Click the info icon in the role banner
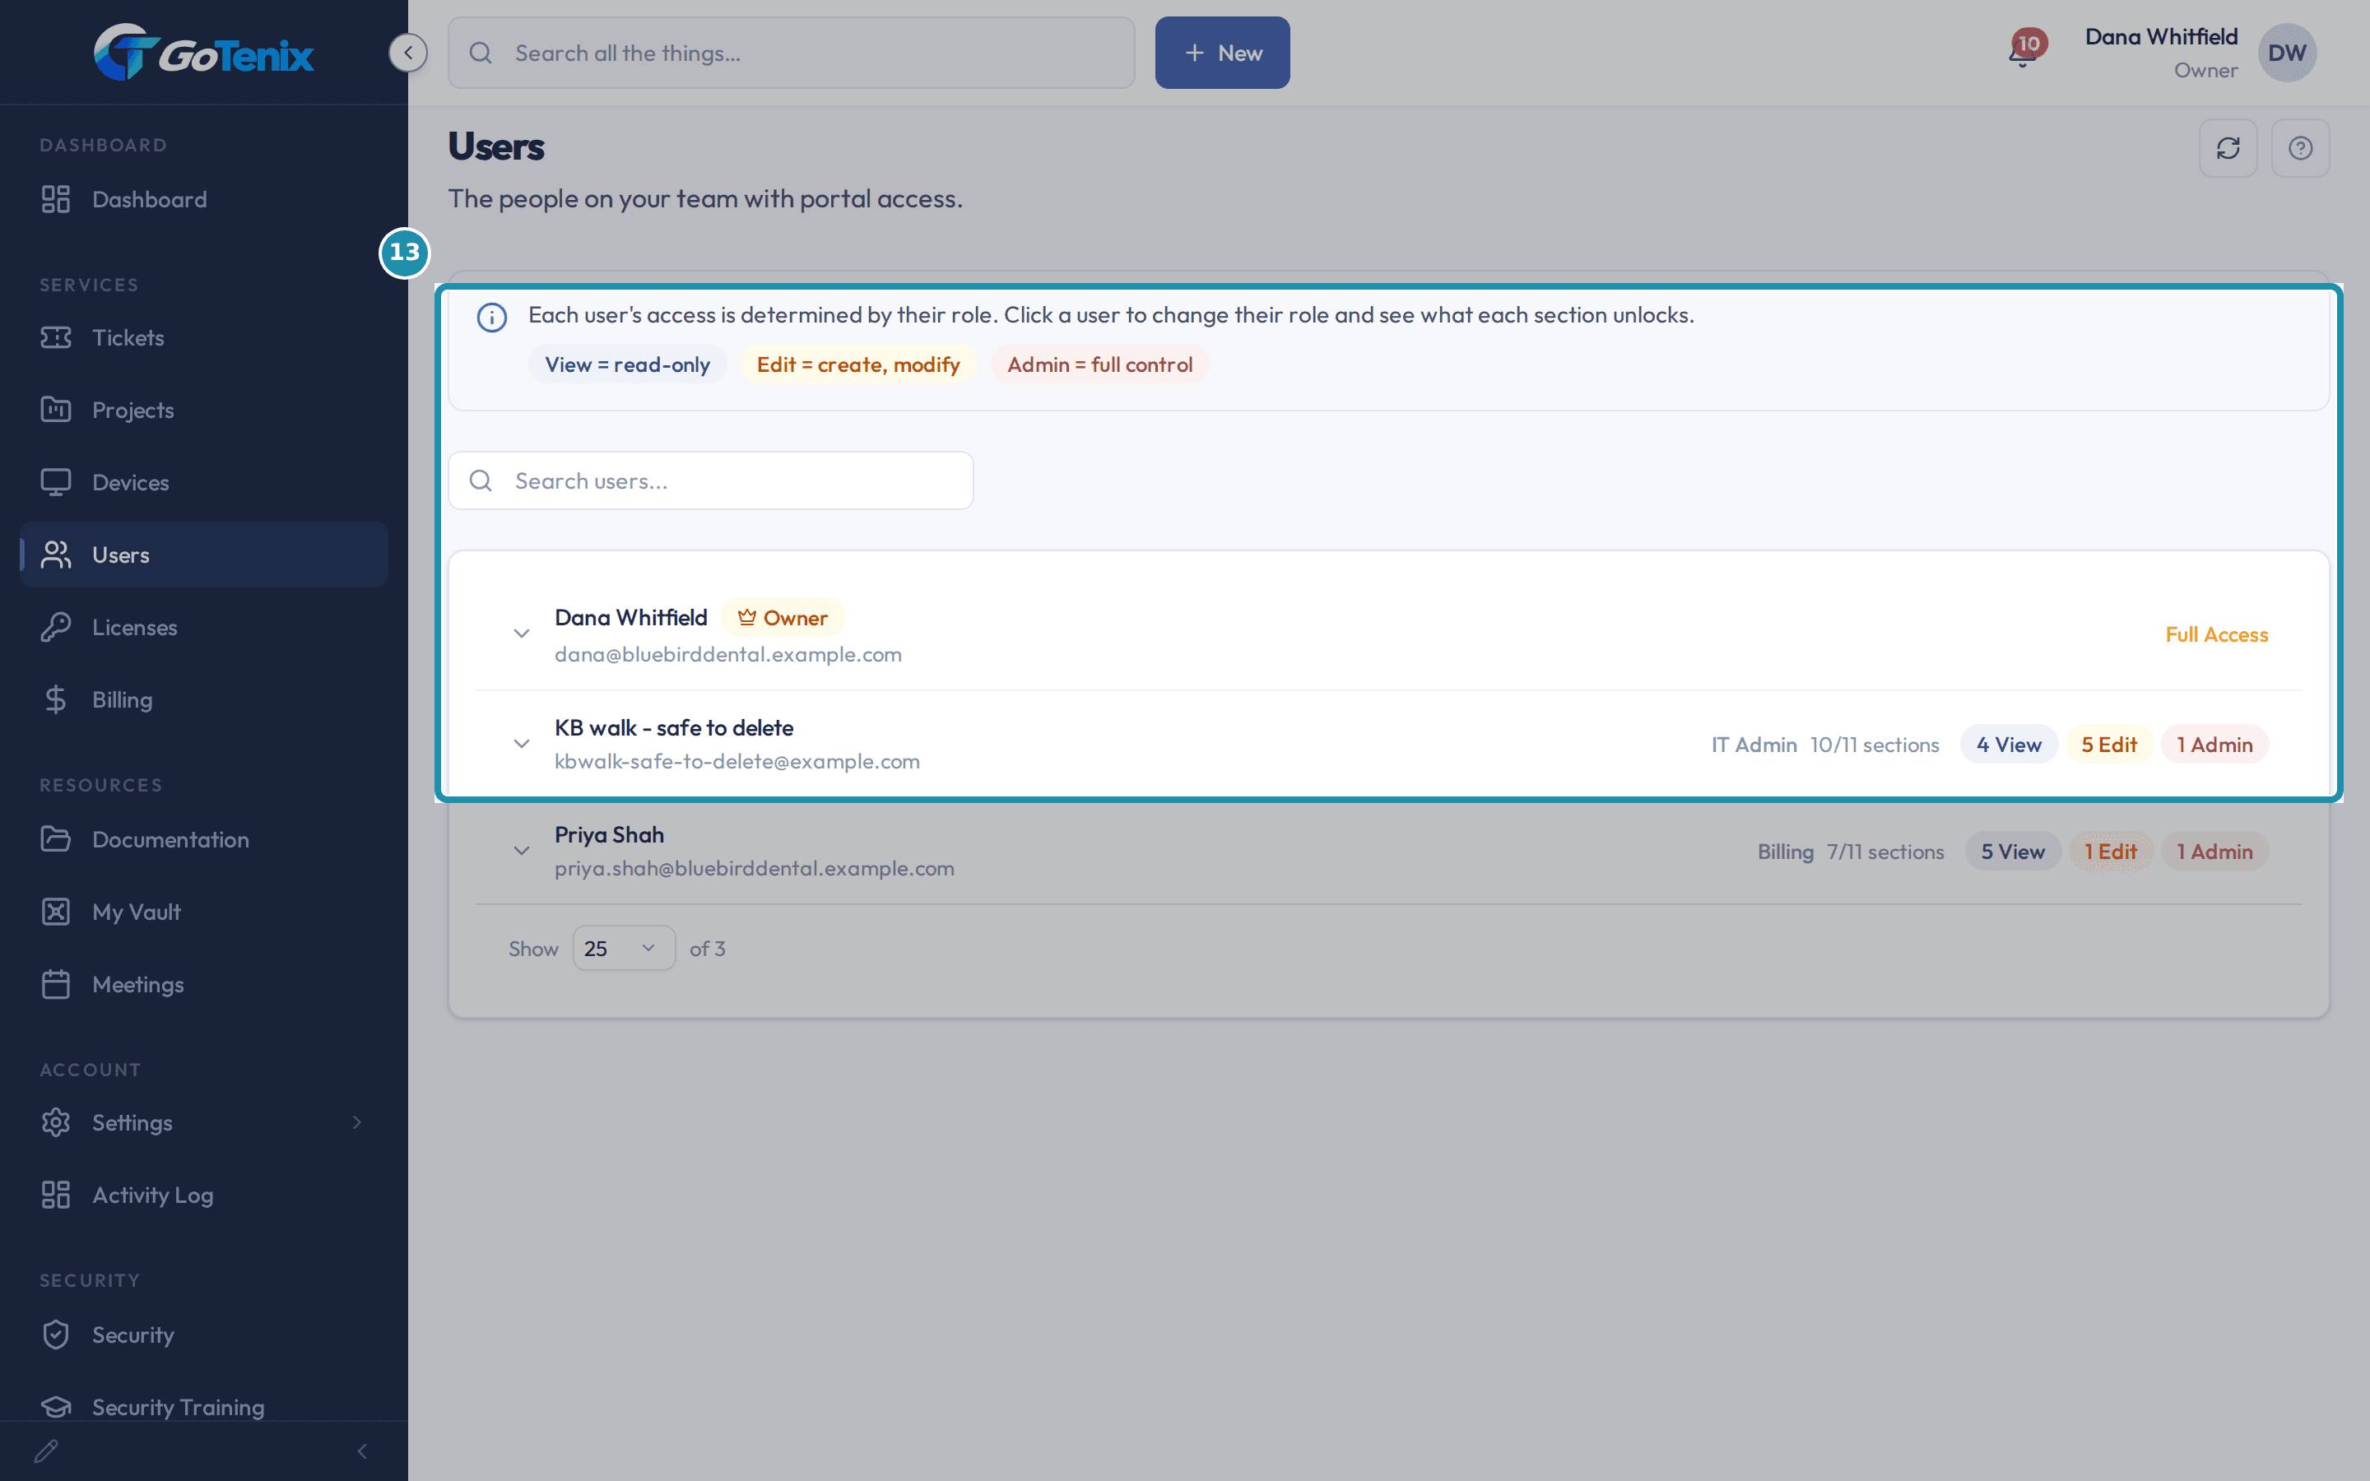Image resolution: width=2370 pixels, height=1481 pixels. [491, 318]
